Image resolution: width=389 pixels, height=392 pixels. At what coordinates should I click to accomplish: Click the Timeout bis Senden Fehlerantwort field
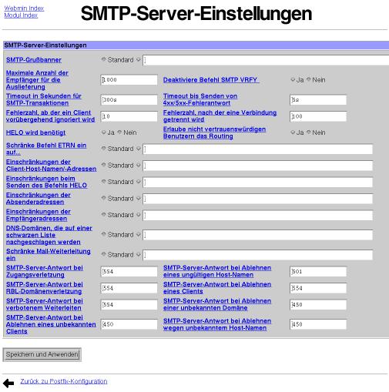click(x=318, y=100)
